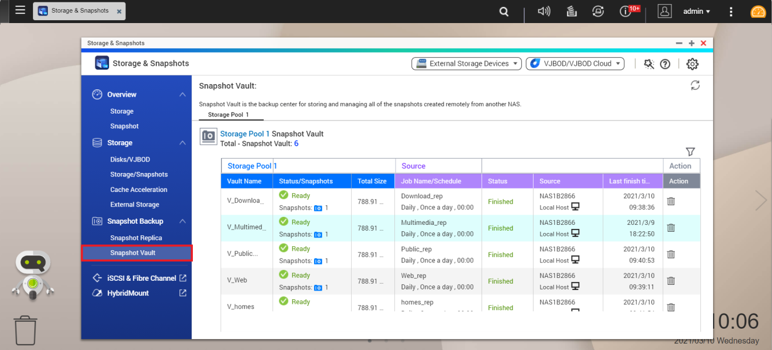Open the admin user dropdown menu

696,12
